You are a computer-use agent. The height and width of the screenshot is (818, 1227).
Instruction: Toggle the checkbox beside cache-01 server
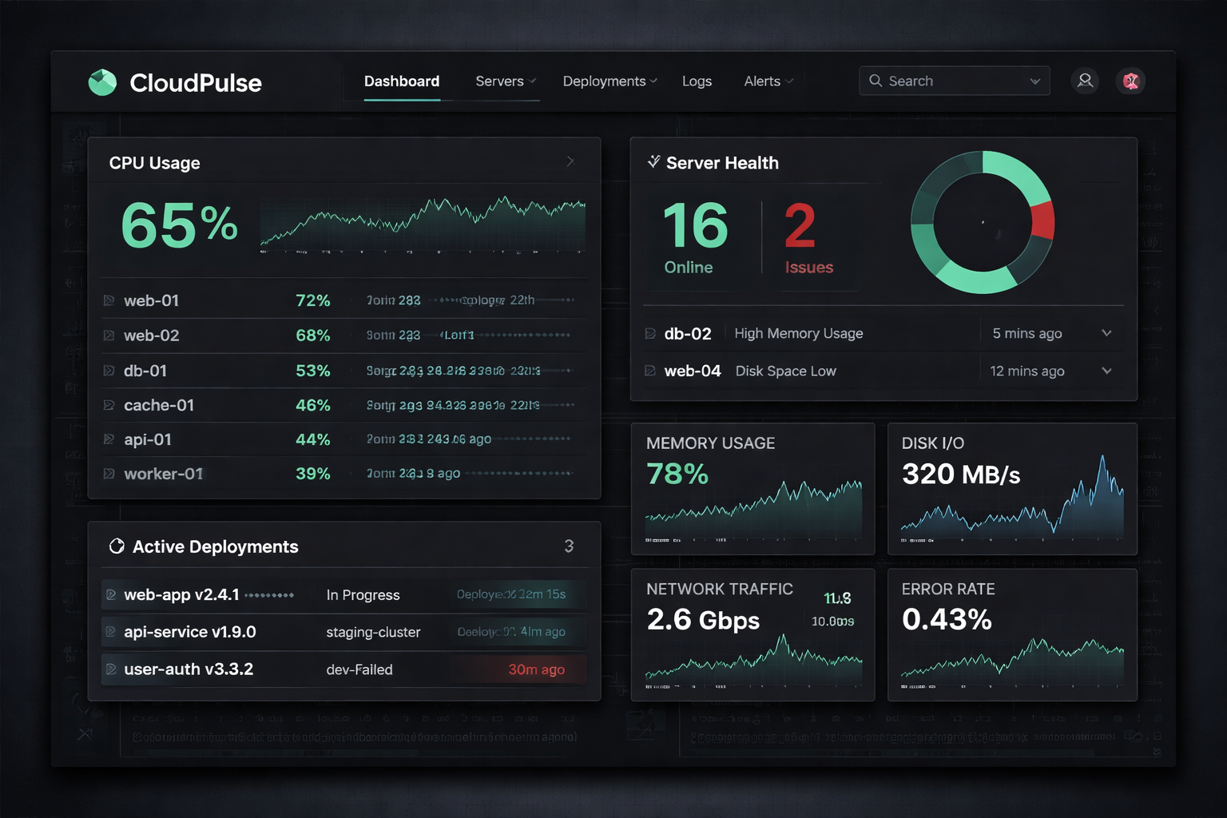[x=109, y=406]
